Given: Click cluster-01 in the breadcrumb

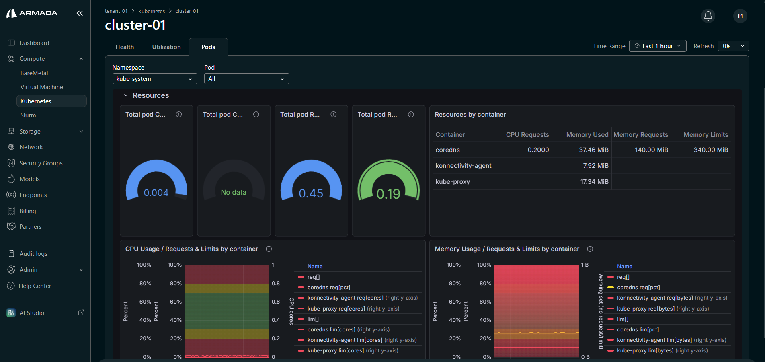Looking at the screenshot, I should (x=187, y=11).
